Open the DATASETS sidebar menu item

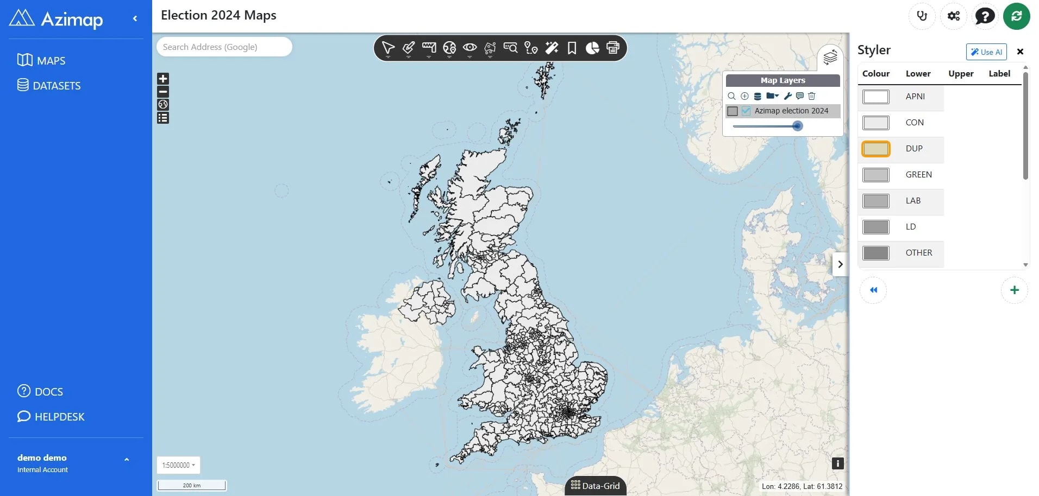pos(49,86)
